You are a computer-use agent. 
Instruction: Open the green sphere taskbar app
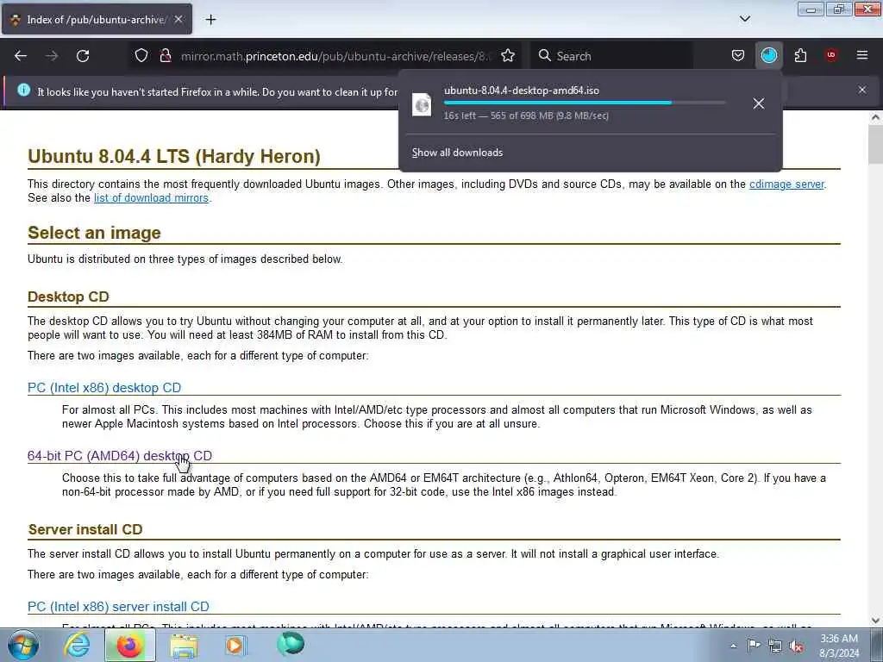point(290,644)
